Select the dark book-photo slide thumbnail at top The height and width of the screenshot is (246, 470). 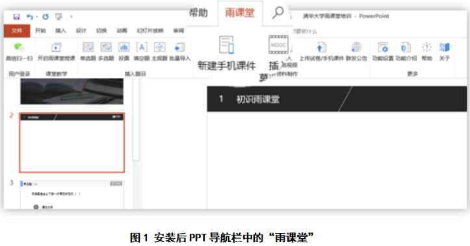(x=72, y=92)
